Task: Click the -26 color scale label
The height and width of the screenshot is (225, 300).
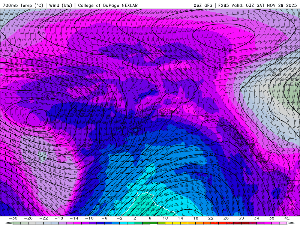Action: (x=28, y=218)
